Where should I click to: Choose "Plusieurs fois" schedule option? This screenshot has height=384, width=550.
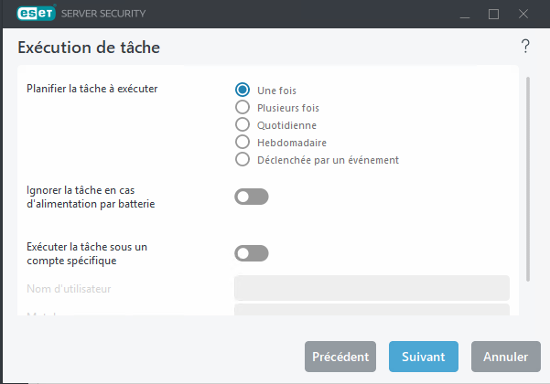[x=243, y=107]
